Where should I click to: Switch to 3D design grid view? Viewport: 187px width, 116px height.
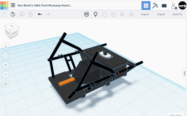(x=146, y=5)
